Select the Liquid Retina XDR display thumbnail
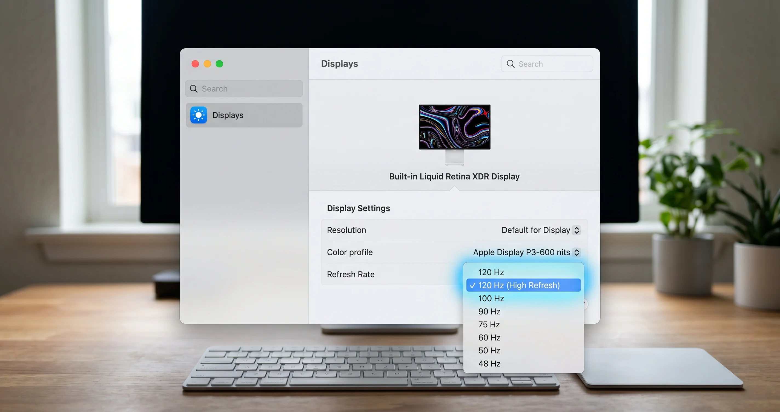 (x=454, y=135)
